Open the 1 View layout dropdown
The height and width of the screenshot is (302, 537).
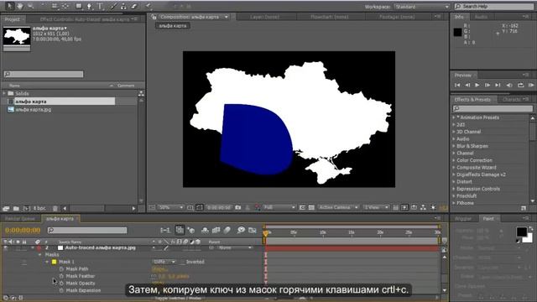coord(376,207)
